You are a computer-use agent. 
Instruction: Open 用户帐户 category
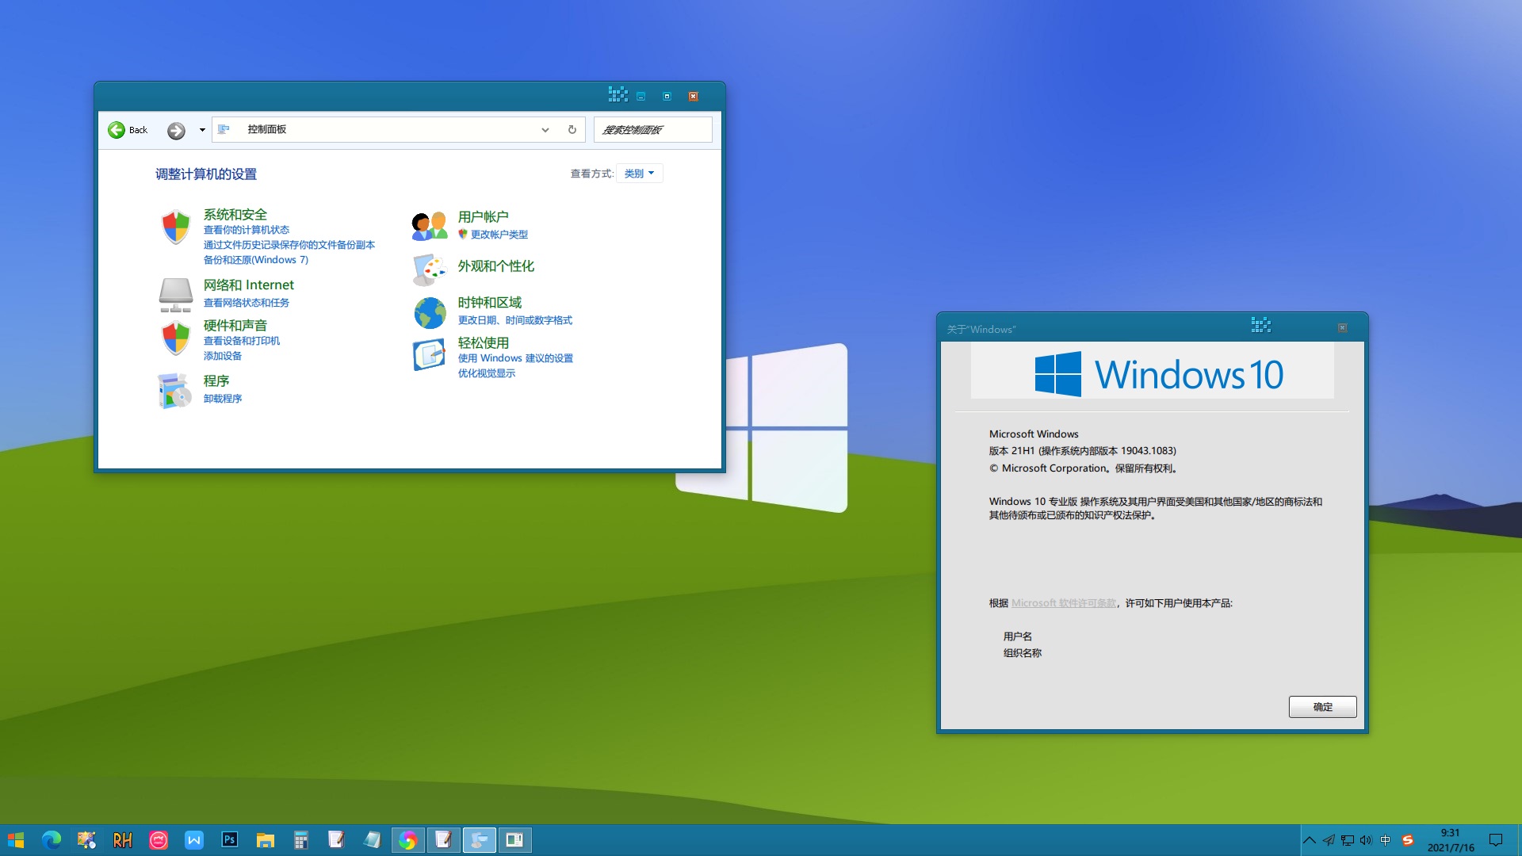click(484, 216)
